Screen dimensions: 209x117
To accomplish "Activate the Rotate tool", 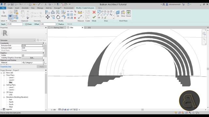I will point(58,17).
